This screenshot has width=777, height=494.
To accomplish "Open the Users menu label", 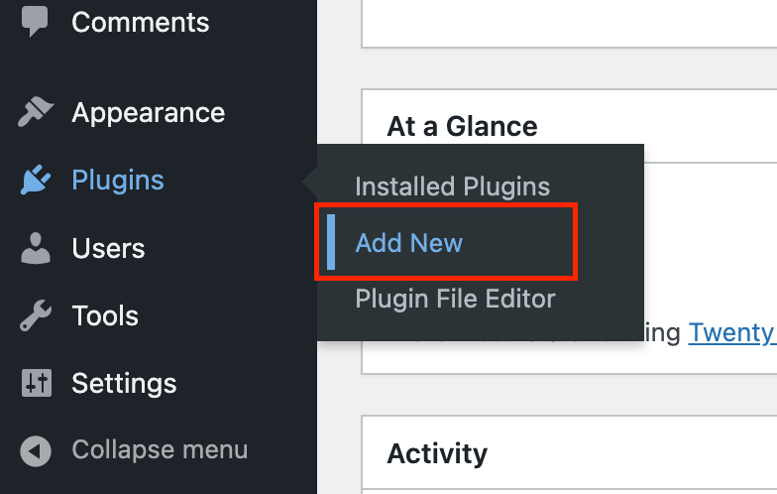I will (x=108, y=248).
